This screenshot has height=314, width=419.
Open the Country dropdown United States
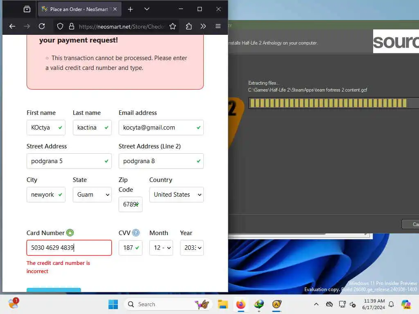pos(176,195)
